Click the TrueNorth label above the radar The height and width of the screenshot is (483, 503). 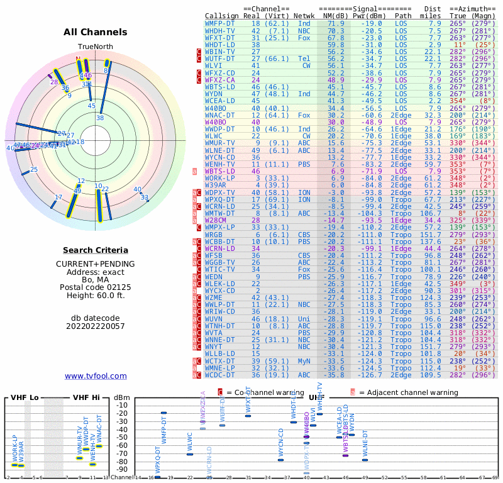(x=96, y=47)
